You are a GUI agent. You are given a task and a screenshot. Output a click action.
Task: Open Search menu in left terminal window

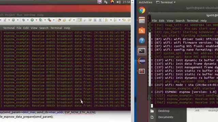(44, 28)
